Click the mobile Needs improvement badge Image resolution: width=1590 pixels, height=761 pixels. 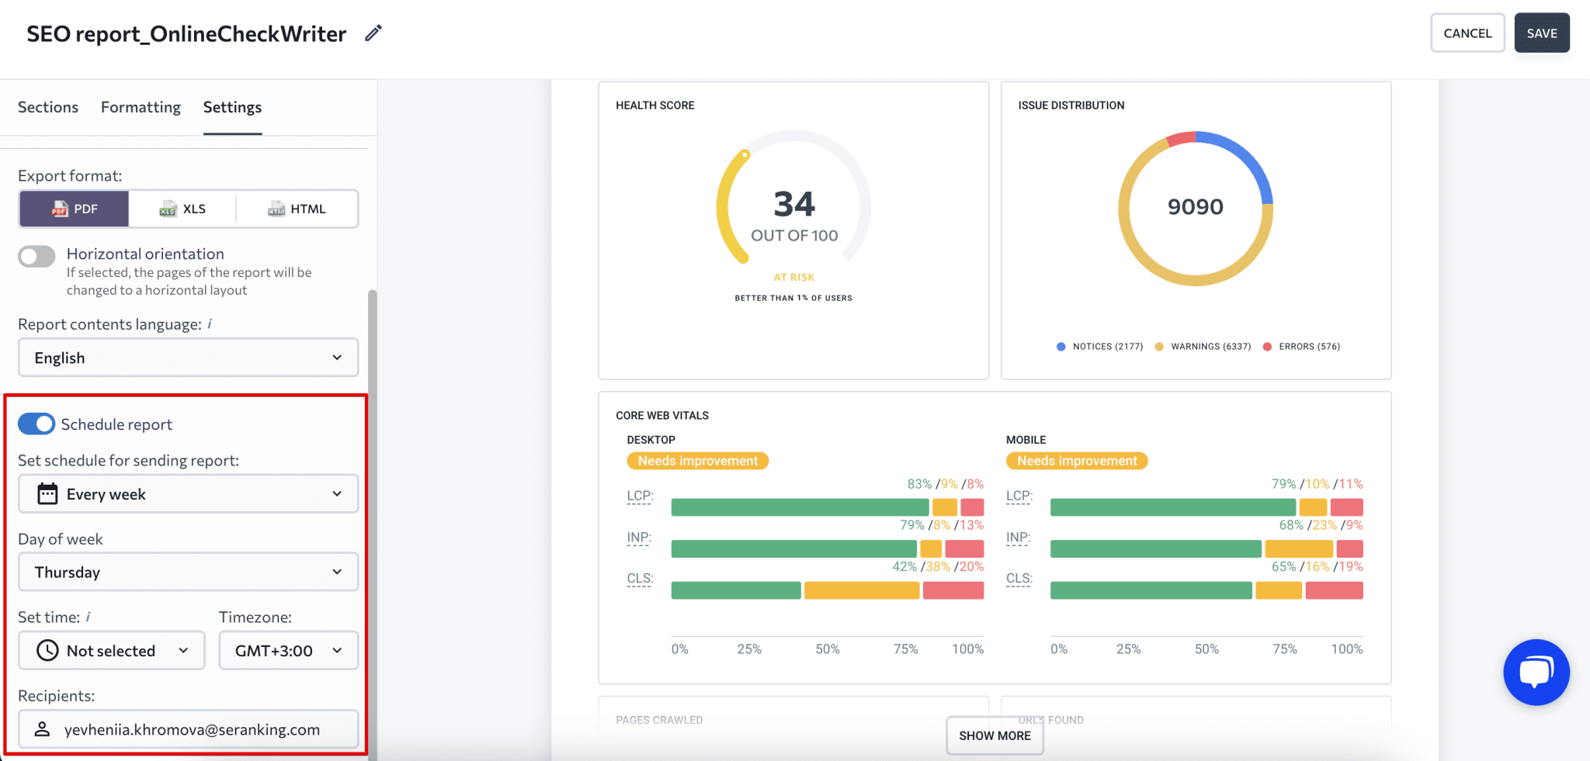(x=1077, y=461)
